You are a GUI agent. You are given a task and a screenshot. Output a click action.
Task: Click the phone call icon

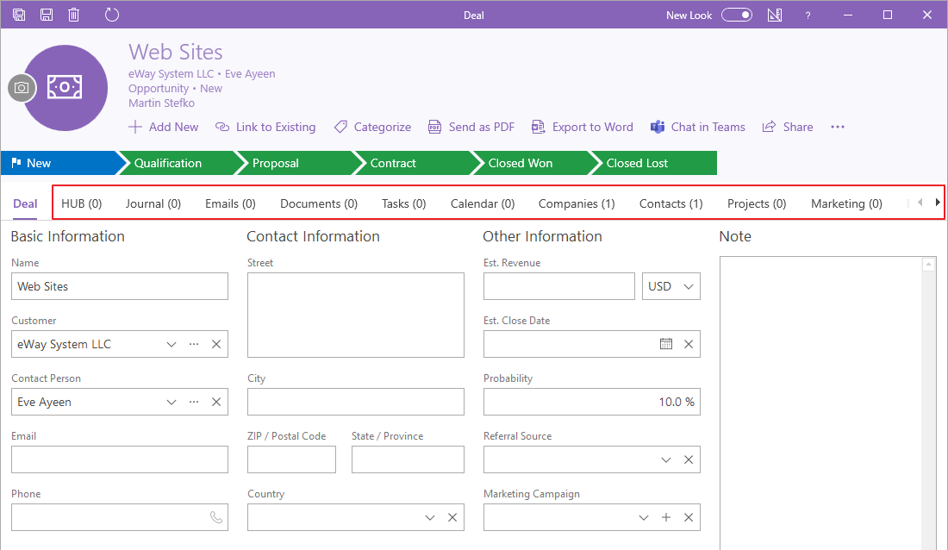215,517
